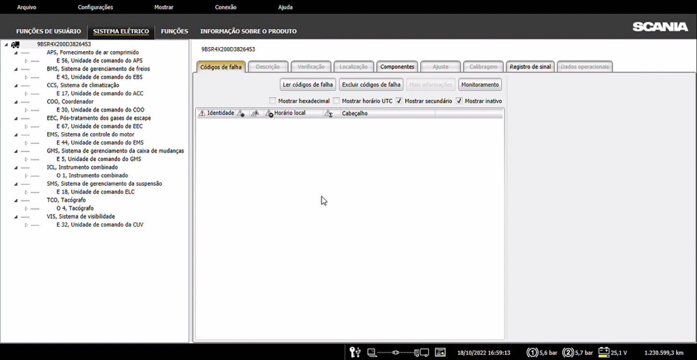Click the truck icon beside the chassis number
Viewport: 697px width, 360px height.
(15, 44)
